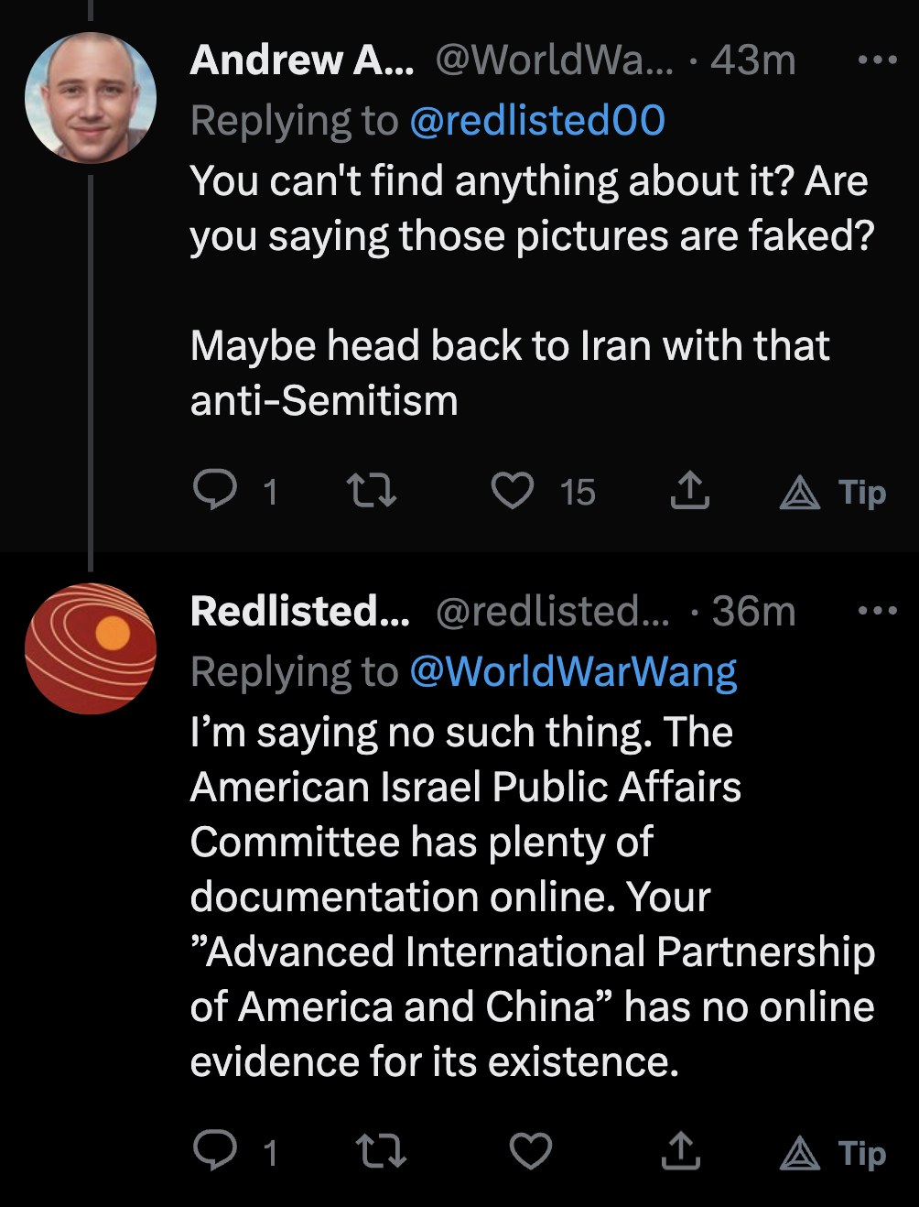Open more options for first tweet
The height and width of the screenshot is (1207, 919).
coord(878,60)
